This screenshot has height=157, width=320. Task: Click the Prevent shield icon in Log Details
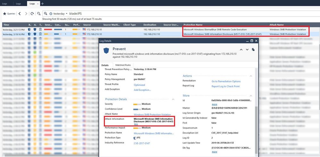click(106, 51)
